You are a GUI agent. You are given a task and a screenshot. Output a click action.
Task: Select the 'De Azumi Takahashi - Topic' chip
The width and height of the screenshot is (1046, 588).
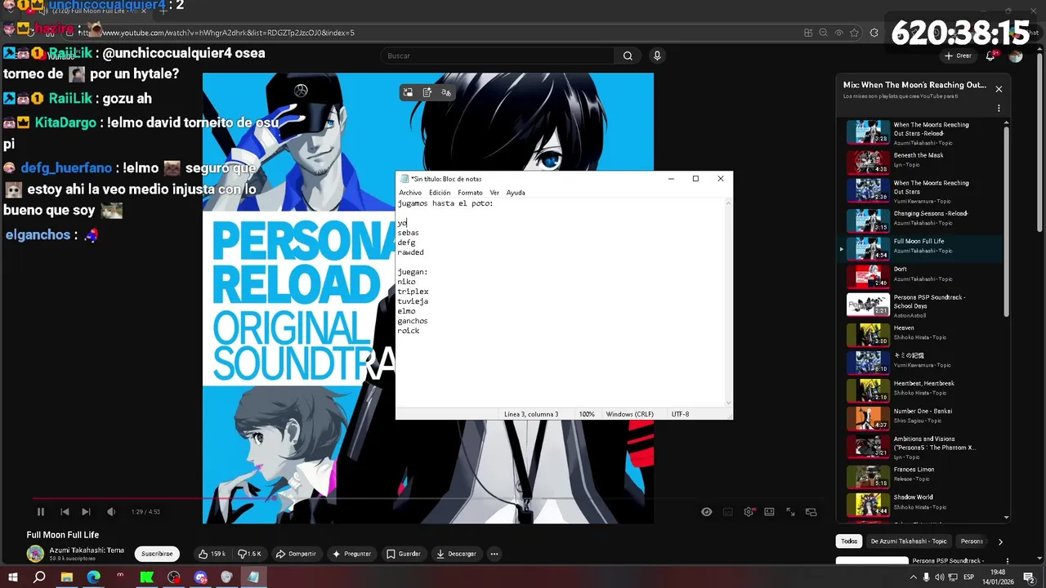coord(908,541)
